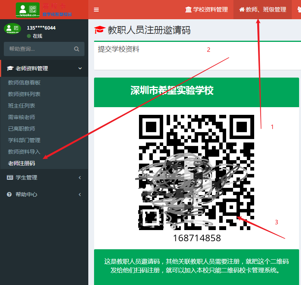The width and height of the screenshot is (301, 285).
Task: Click graduation cap icon beside 老师资料管理
Action: tap(10, 68)
